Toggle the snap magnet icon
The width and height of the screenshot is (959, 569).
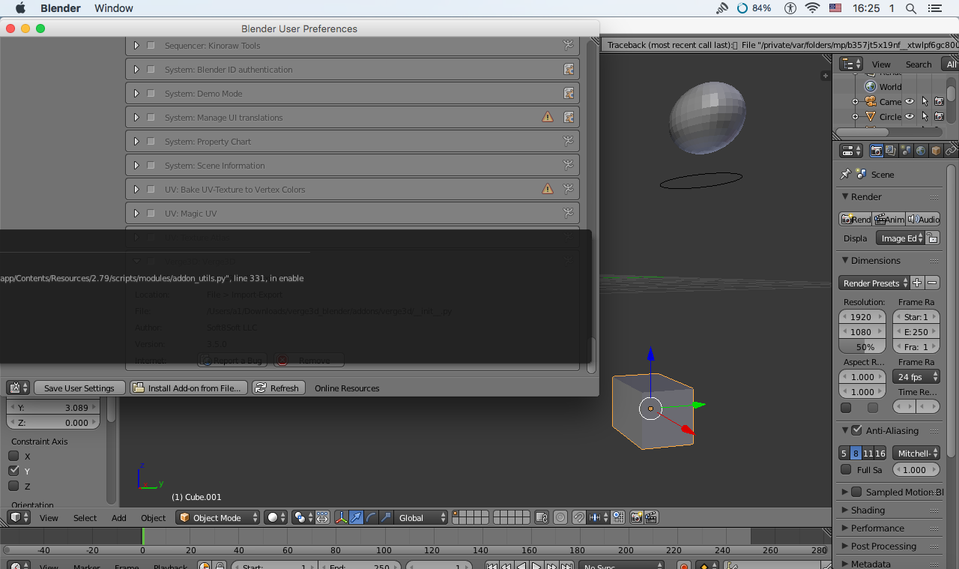579,517
